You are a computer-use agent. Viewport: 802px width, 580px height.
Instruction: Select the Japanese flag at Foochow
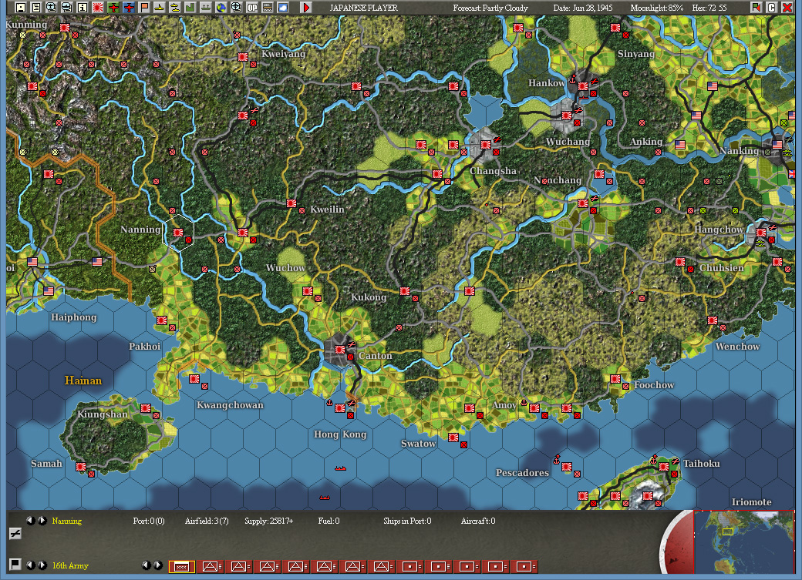point(615,379)
